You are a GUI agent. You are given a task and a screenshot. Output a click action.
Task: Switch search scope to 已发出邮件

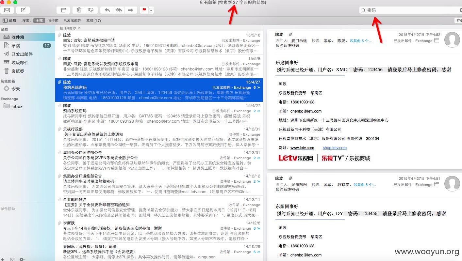click(x=72, y=20)
